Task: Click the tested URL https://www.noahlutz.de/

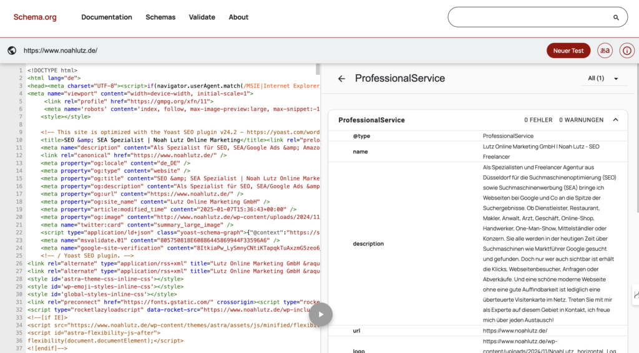Action: click(x=61, y=51)
